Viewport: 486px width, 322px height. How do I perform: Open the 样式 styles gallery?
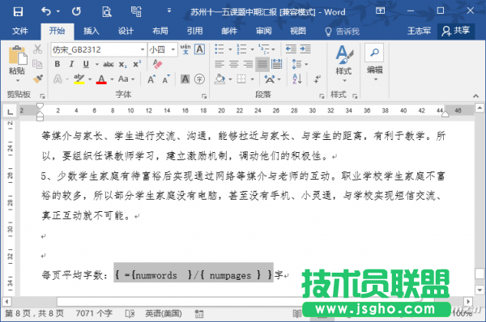(344, 63)
